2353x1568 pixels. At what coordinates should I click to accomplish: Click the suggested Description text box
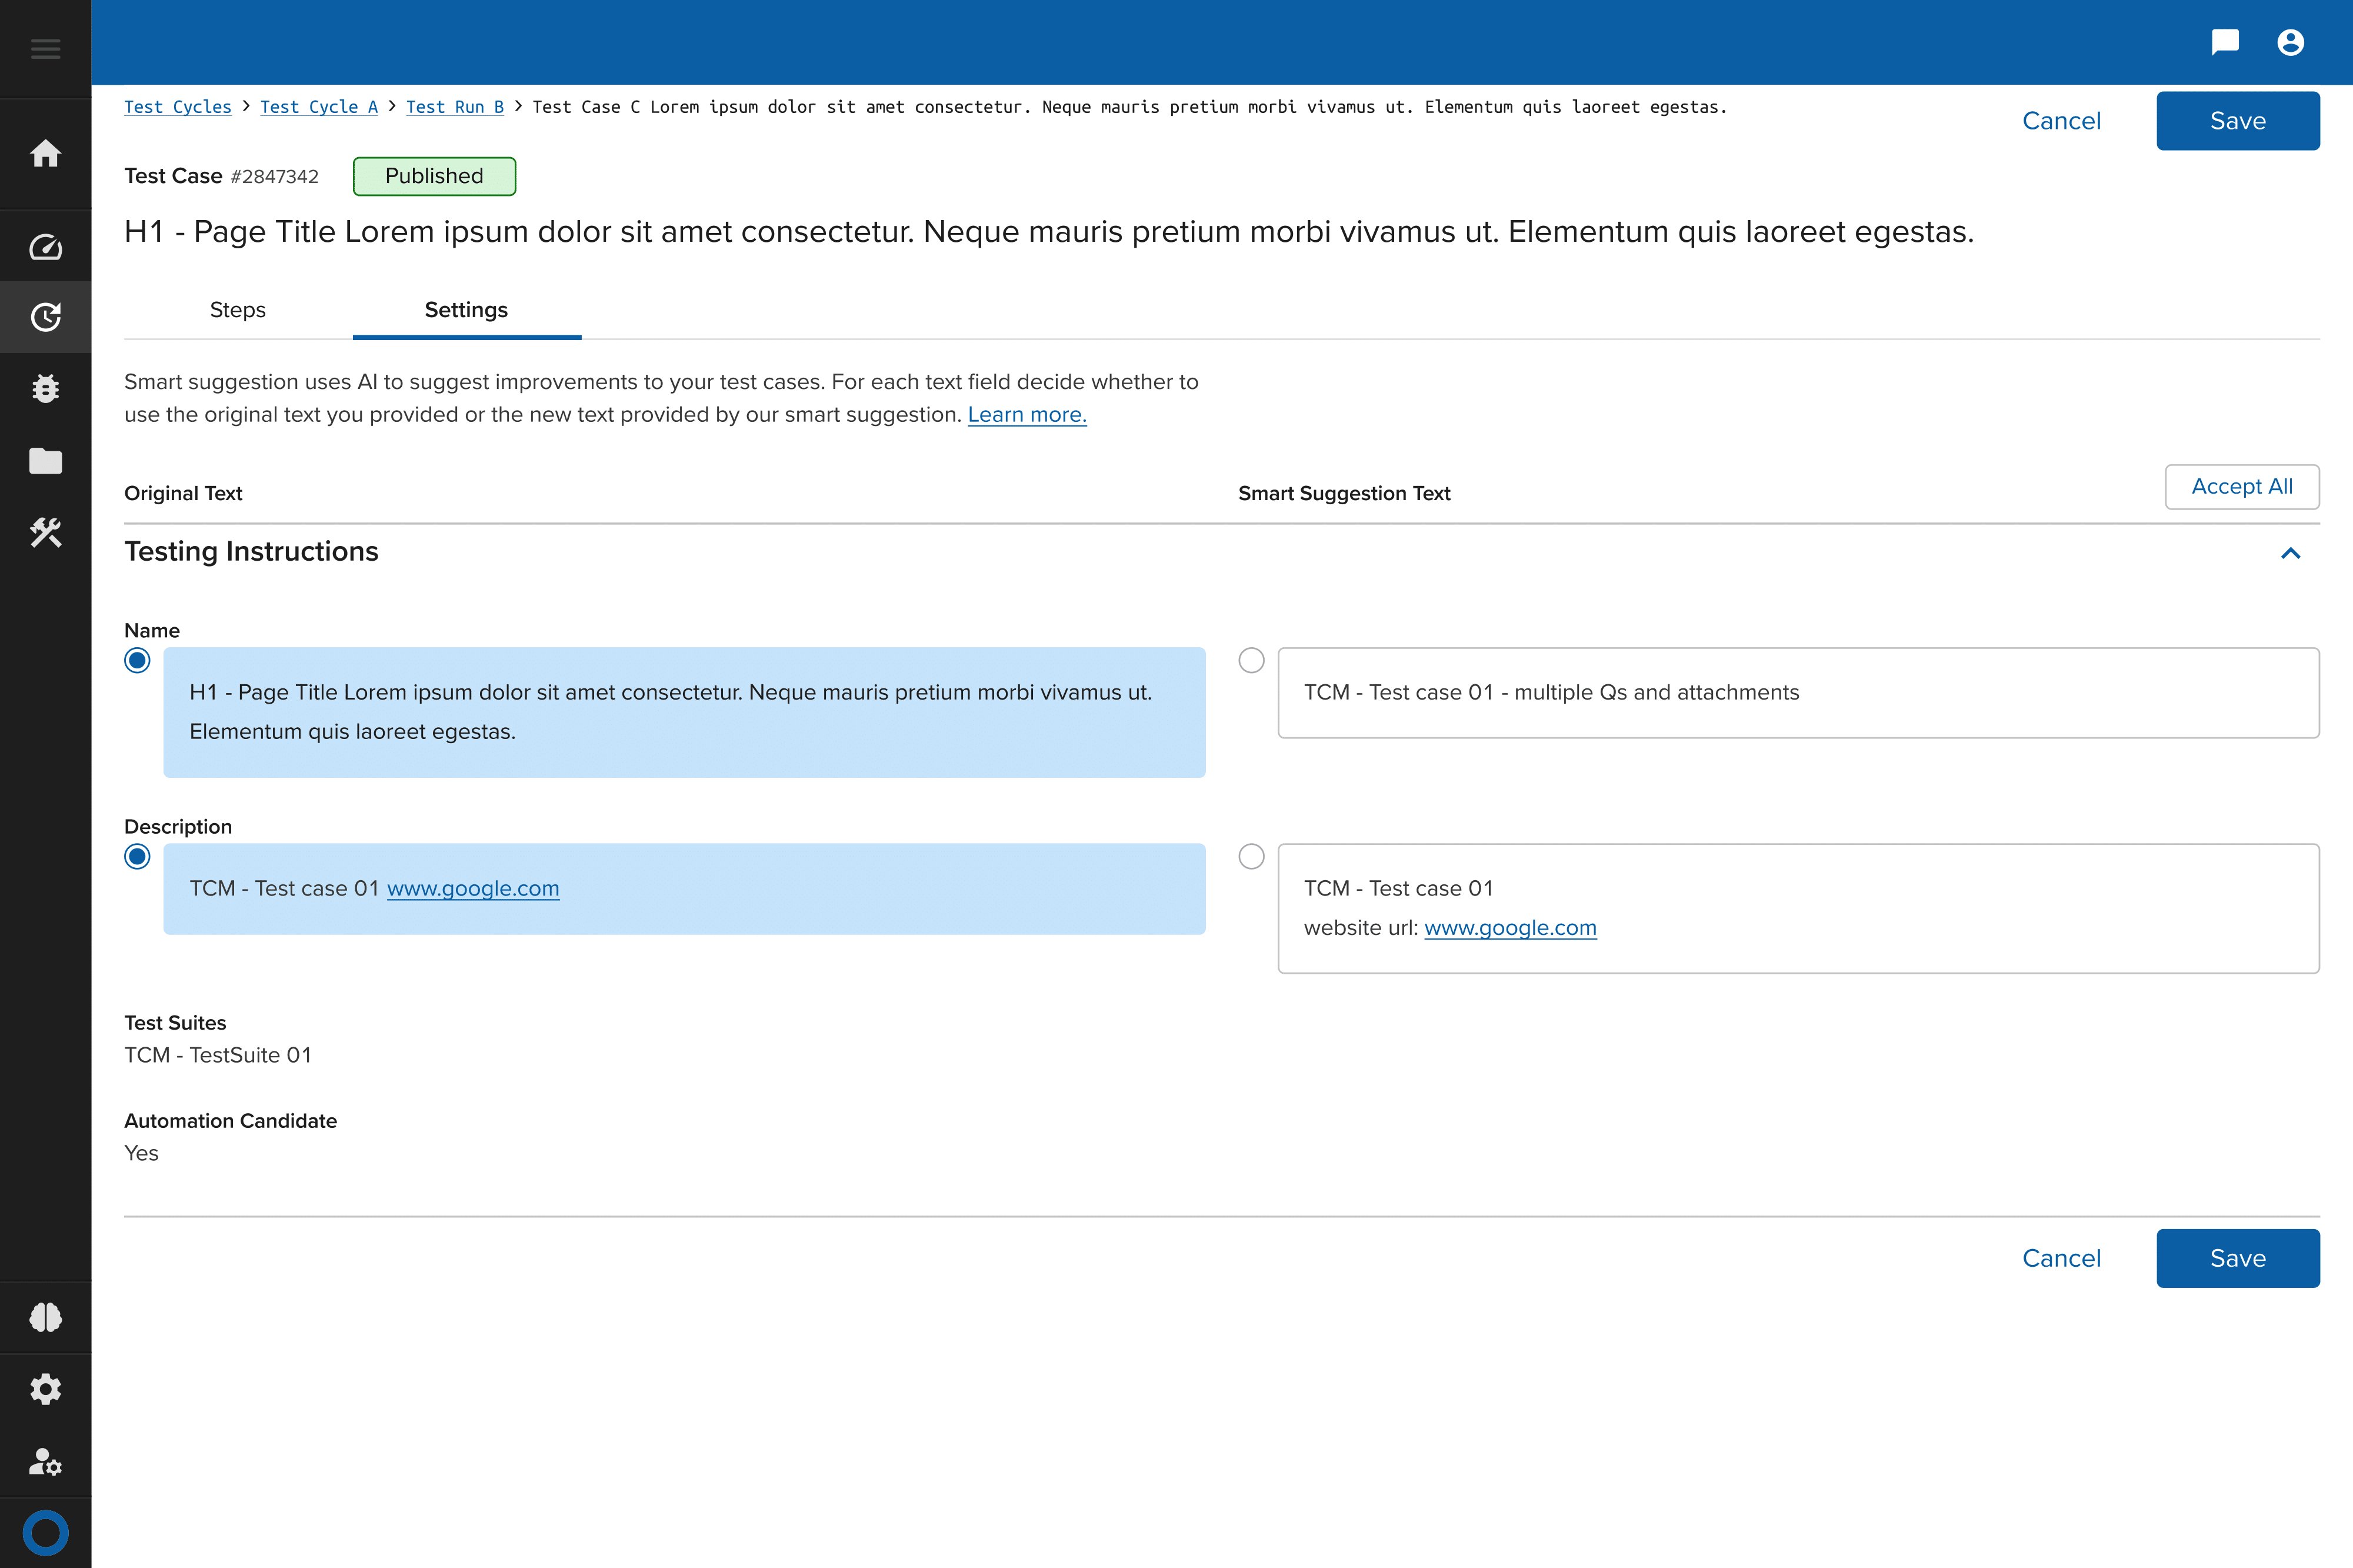[x=1798, y=908]
